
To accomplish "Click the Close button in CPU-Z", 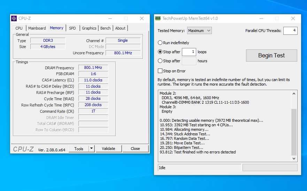I will pos(135,149).
